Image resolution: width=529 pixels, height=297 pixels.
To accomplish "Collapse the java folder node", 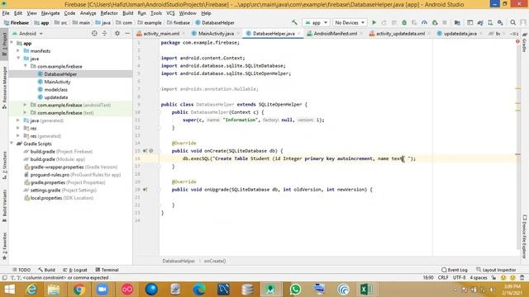I will coord(18,59).
